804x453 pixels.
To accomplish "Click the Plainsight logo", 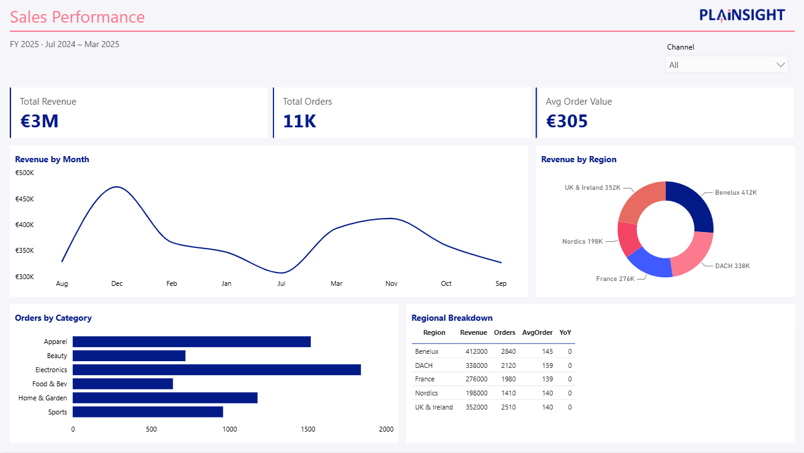I will pos(742,15).
